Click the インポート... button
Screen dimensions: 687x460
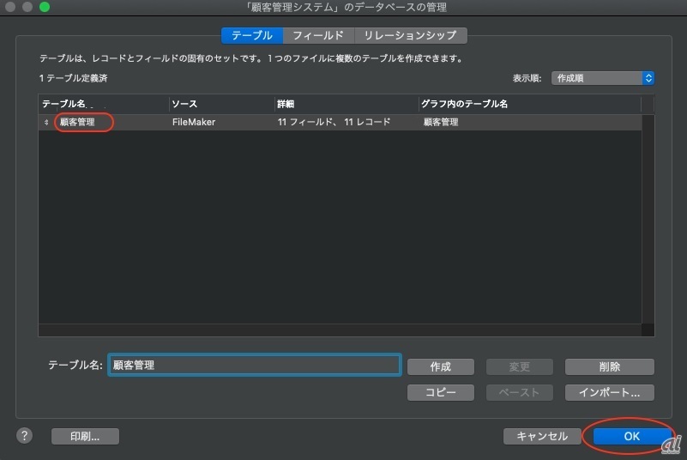point(609,392)
